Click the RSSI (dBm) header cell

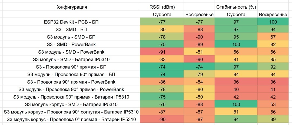[x=162, y=7]
